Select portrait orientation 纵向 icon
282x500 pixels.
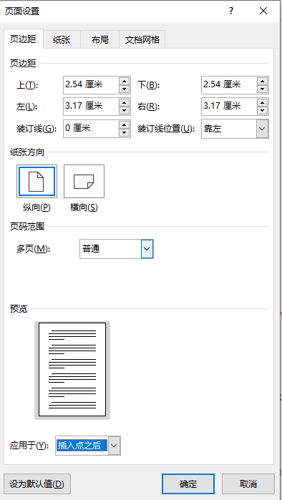37,181
